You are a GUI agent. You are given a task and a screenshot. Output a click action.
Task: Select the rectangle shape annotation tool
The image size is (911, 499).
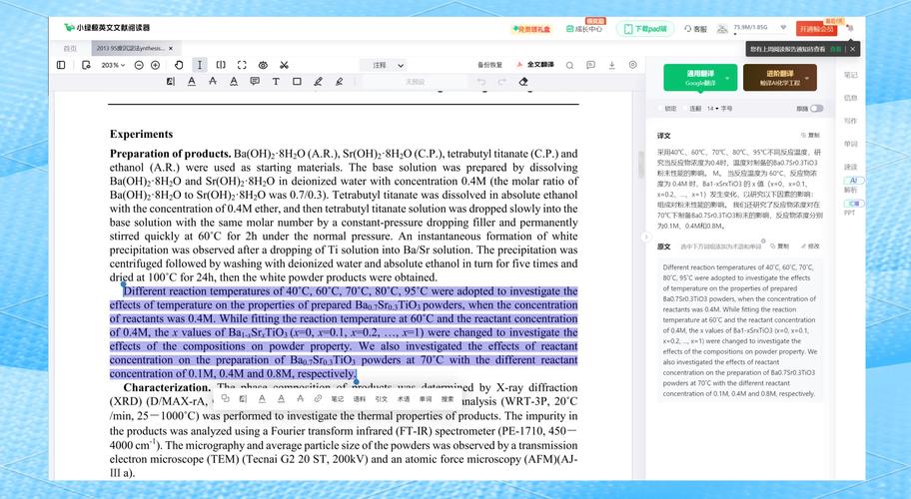297,82
